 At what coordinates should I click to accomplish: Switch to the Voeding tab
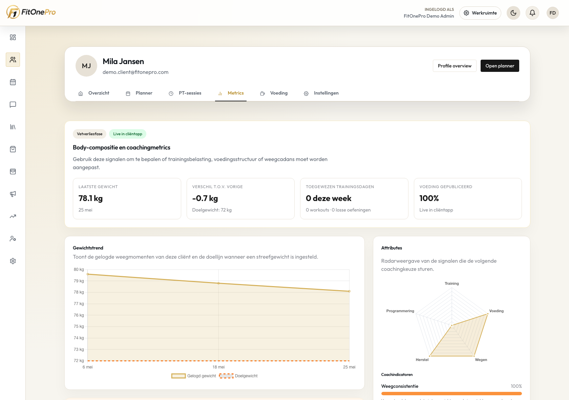274,93
